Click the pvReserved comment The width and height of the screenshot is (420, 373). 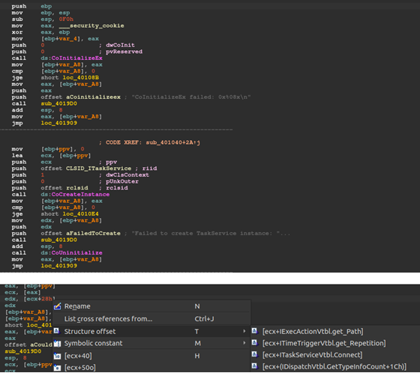[x=124, y=52]
